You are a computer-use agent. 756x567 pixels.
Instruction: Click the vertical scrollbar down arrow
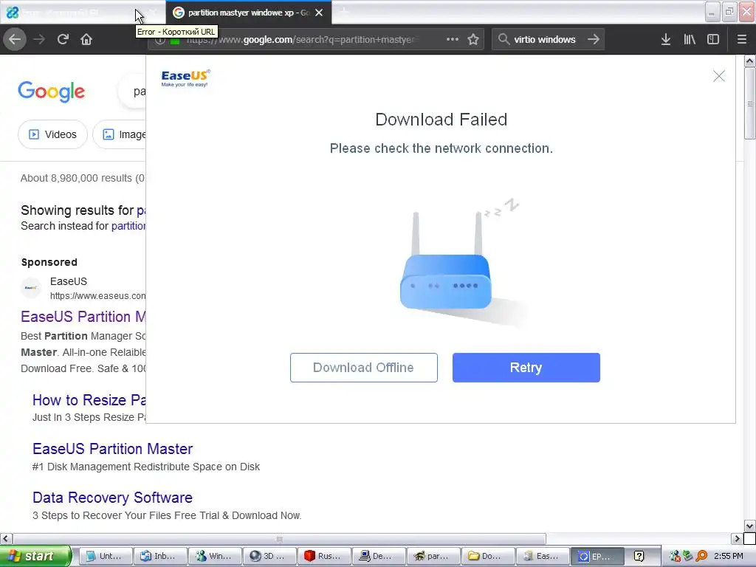(x=749, y=526)
